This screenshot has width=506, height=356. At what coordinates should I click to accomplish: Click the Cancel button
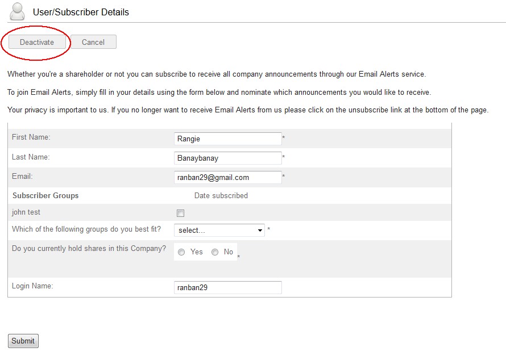(x=93, y=42)
